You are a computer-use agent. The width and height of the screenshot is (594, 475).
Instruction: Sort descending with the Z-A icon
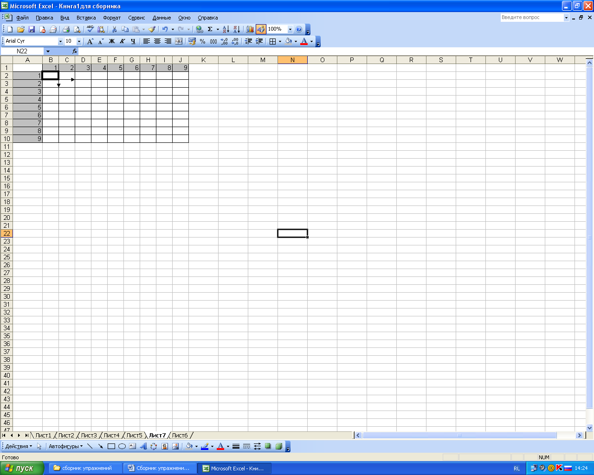[237, 29]
